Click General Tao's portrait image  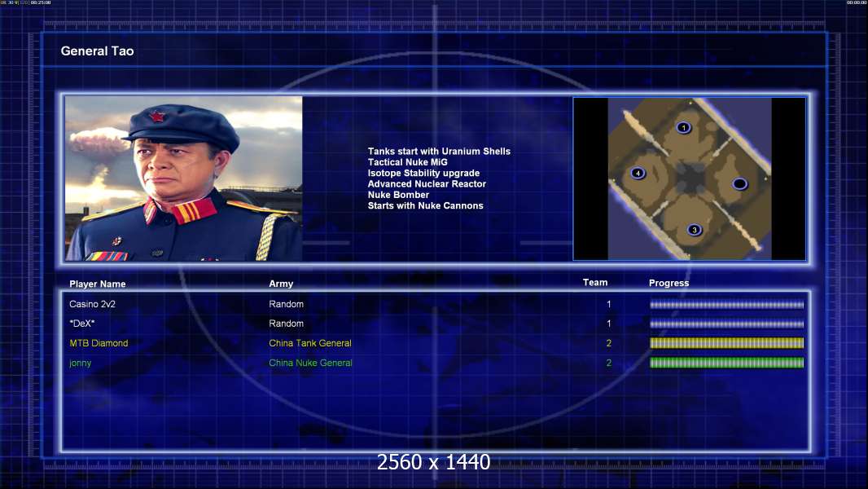coord(184,178)
